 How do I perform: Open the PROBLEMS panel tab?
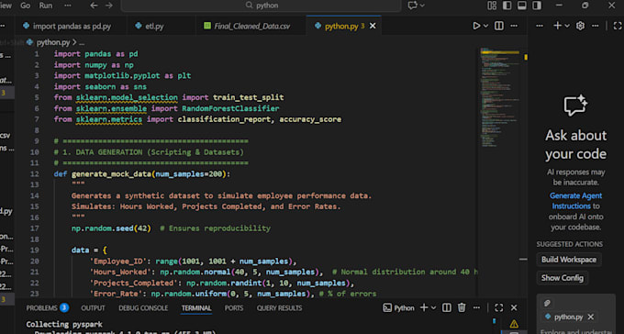pos(48,307)
